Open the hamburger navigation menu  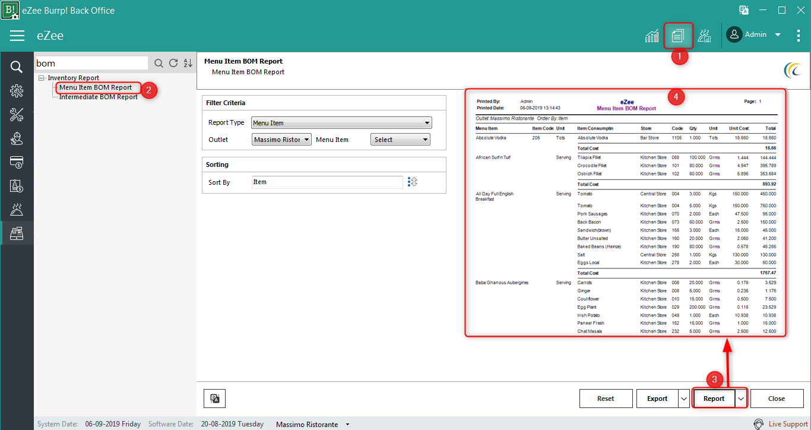(17, 36)
